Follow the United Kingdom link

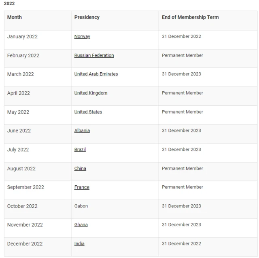tap(91, 93)
